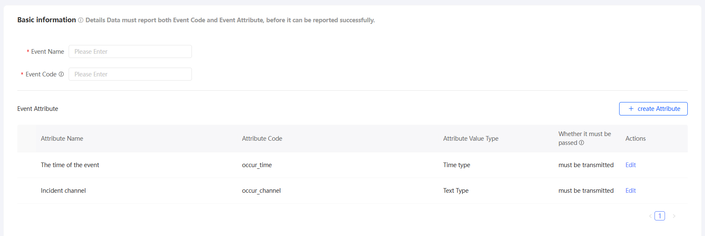Viewport: 705px width, 236px height.
Task: Go to the next page arrow
Action: point(674,216)
